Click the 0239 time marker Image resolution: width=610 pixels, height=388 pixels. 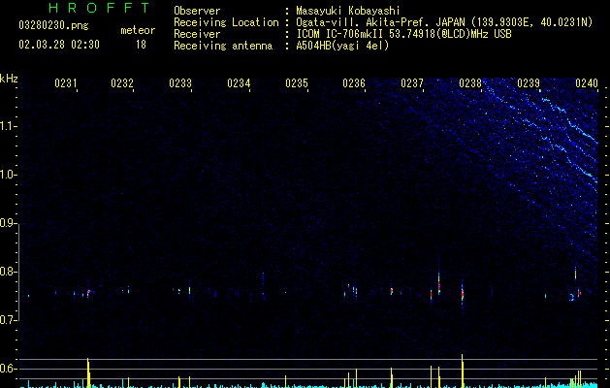[x=529, y=83]
